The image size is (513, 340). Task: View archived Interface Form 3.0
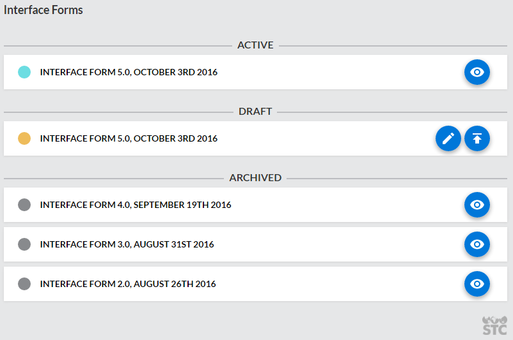click(477, 244)
